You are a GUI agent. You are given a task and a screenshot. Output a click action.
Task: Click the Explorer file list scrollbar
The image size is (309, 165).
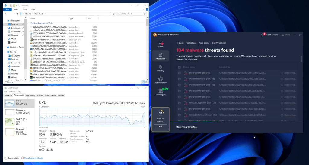point(147,23)
